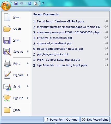The image size is (111, 124).
Task: Open the Customize Quick Access Toolbar dropdown
Action: tap(43, 3)
